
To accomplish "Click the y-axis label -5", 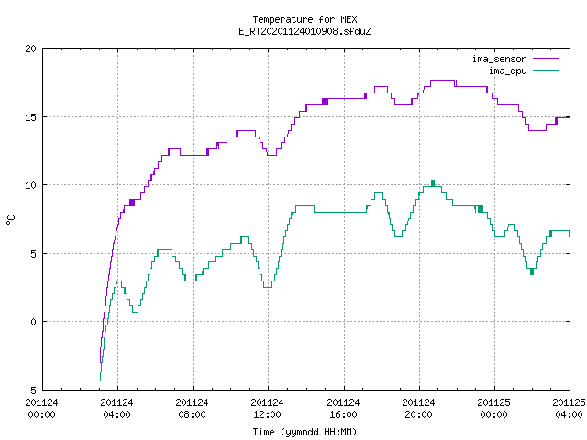I will (x=30, y=390).
